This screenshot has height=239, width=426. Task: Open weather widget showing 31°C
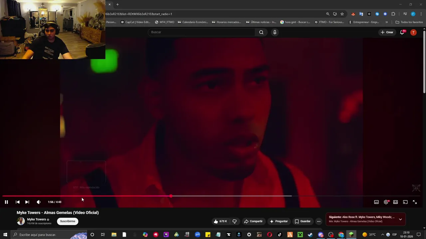point(369,235)
